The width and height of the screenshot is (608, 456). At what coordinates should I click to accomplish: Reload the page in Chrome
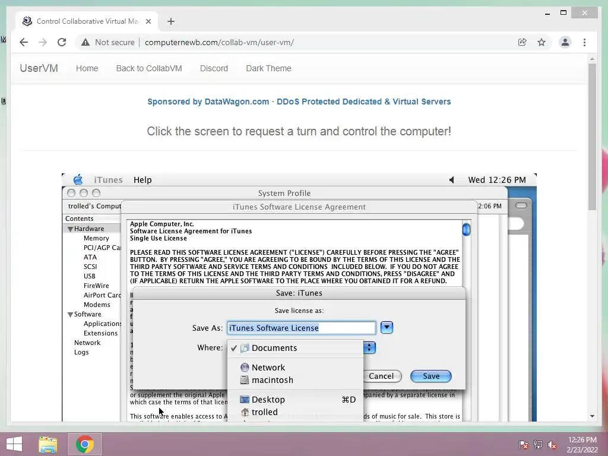(x=62, y=42)
